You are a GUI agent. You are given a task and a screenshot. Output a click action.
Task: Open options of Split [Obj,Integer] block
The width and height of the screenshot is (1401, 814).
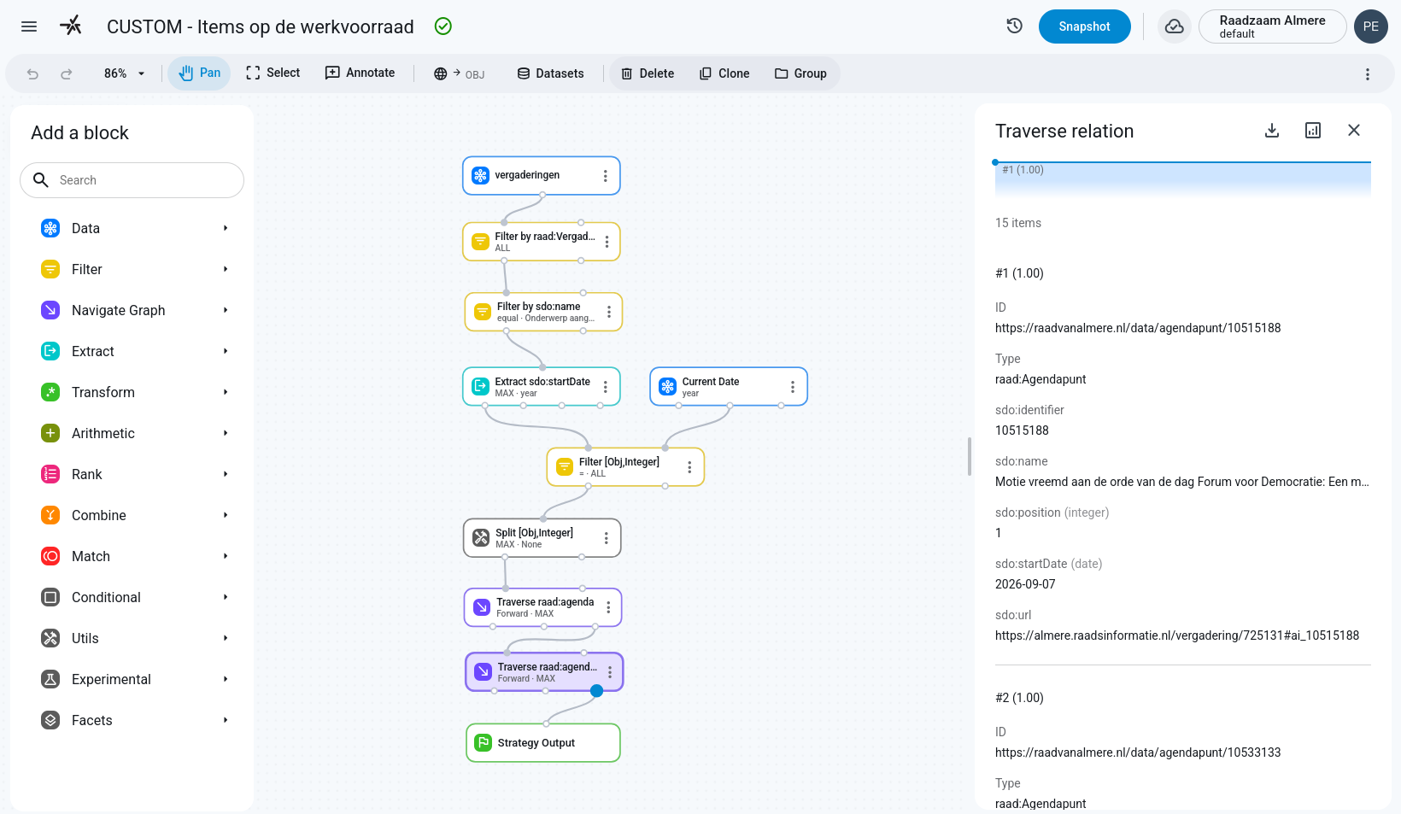pyautogui.click(x=607, y=538)
